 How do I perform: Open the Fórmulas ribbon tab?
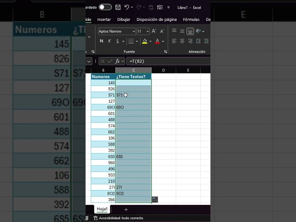(x=191, y=19)
